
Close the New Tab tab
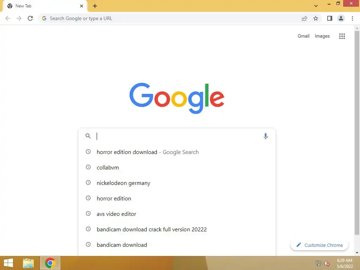(82, 6)
